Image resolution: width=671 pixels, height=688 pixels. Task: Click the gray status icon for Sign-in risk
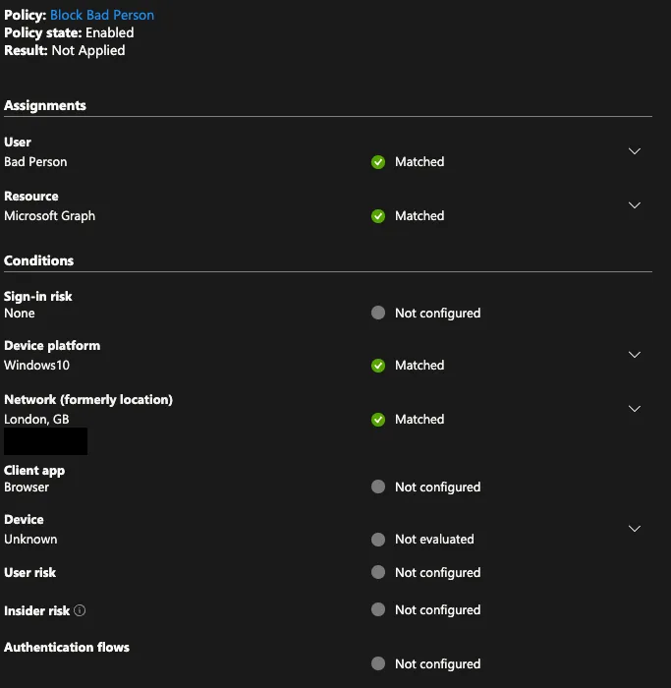coord(378,314)
